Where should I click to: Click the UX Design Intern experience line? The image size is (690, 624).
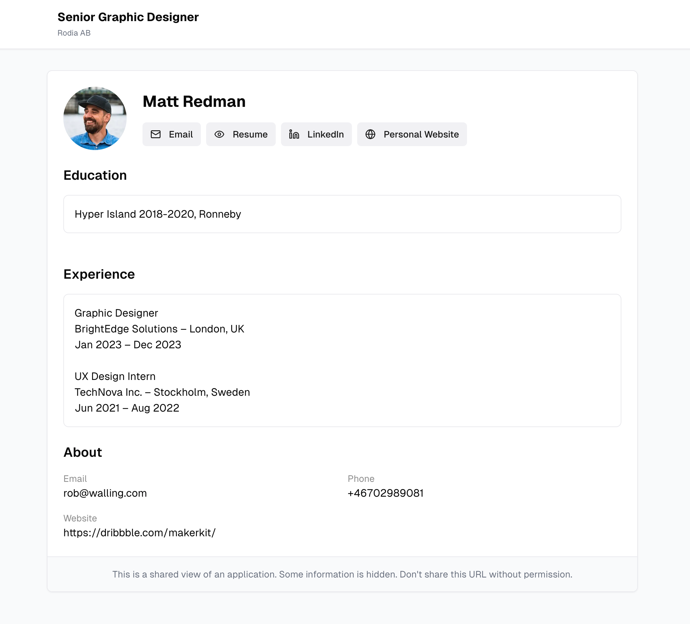point(115,376)
